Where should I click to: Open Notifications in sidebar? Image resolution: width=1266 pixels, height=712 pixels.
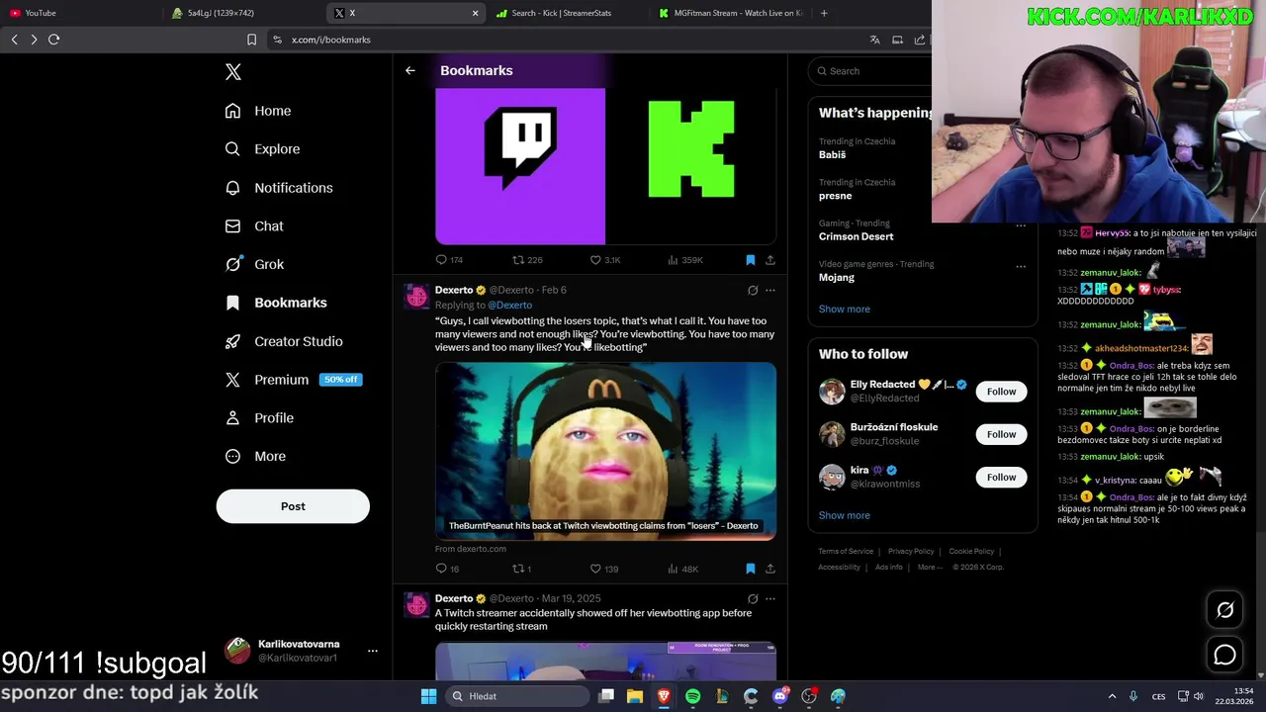coord(279,188)
